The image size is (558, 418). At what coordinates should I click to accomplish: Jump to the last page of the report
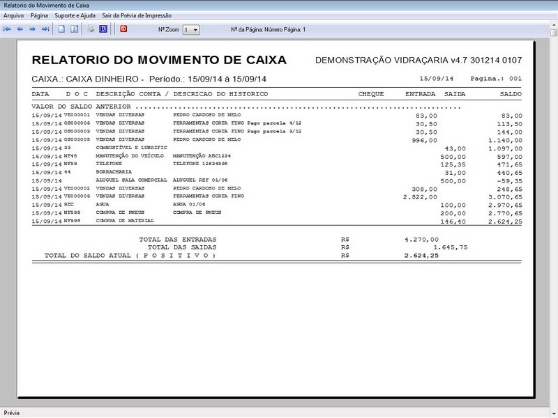[45, 29]
